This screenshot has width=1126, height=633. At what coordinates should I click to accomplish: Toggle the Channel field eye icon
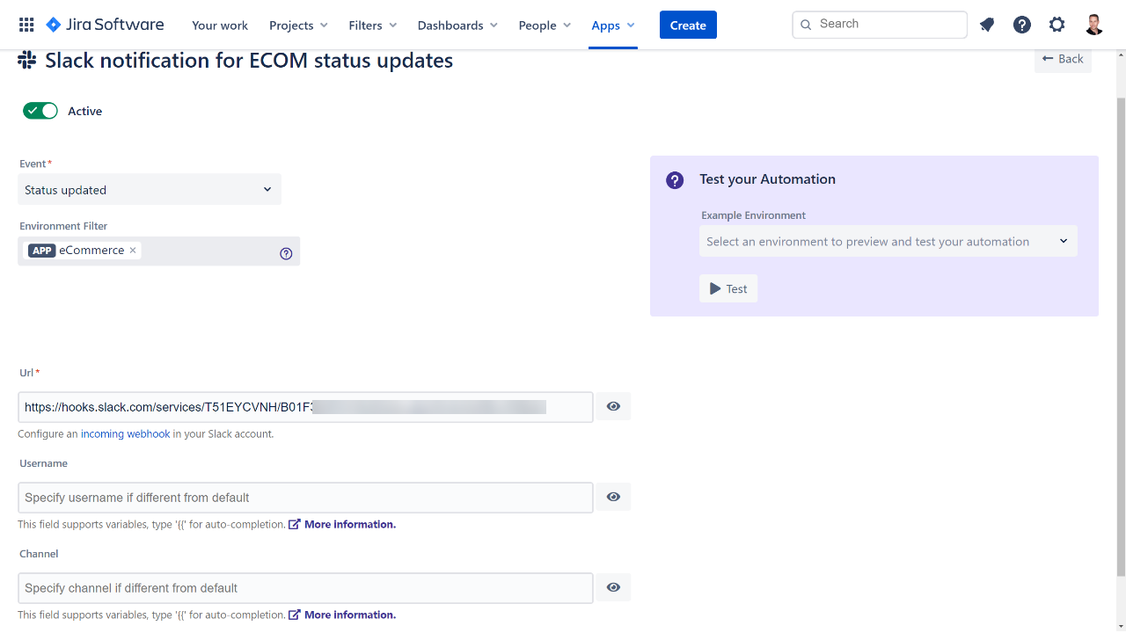point(613,587)
